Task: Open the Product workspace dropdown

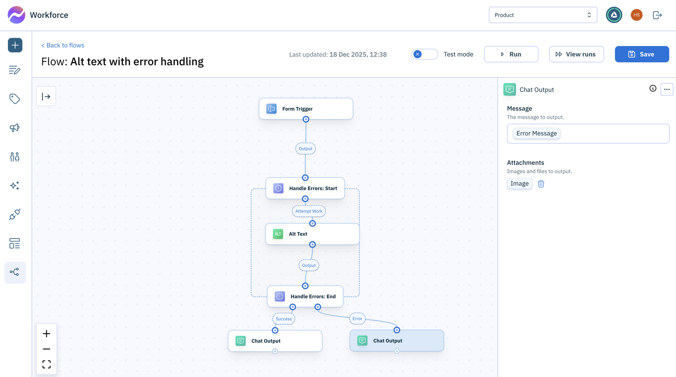Action: 543,15
